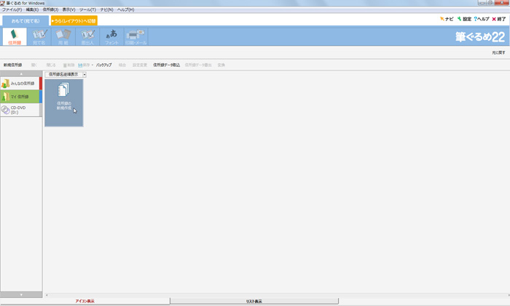This screenshot has width=510, height=306.
Task: Switch to アイコン表示 icon view
Action: (x=85, y=301)
